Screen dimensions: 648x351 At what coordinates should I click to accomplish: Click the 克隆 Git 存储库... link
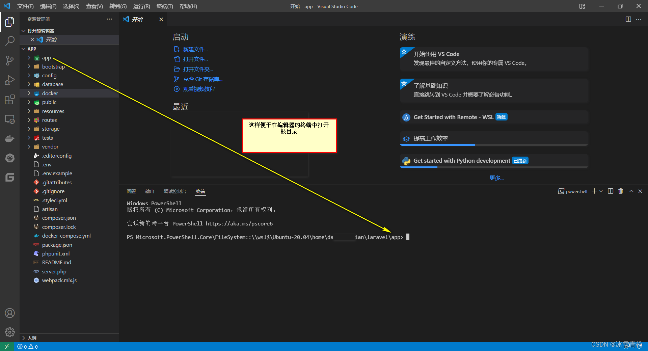tap(202, 79)
